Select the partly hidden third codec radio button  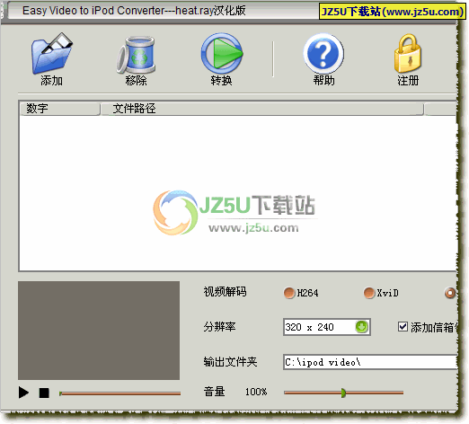(450, 293)
